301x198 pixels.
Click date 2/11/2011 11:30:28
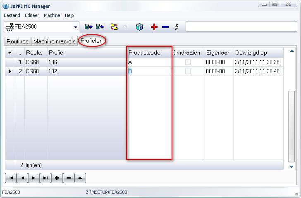click(x=258, y=62)
